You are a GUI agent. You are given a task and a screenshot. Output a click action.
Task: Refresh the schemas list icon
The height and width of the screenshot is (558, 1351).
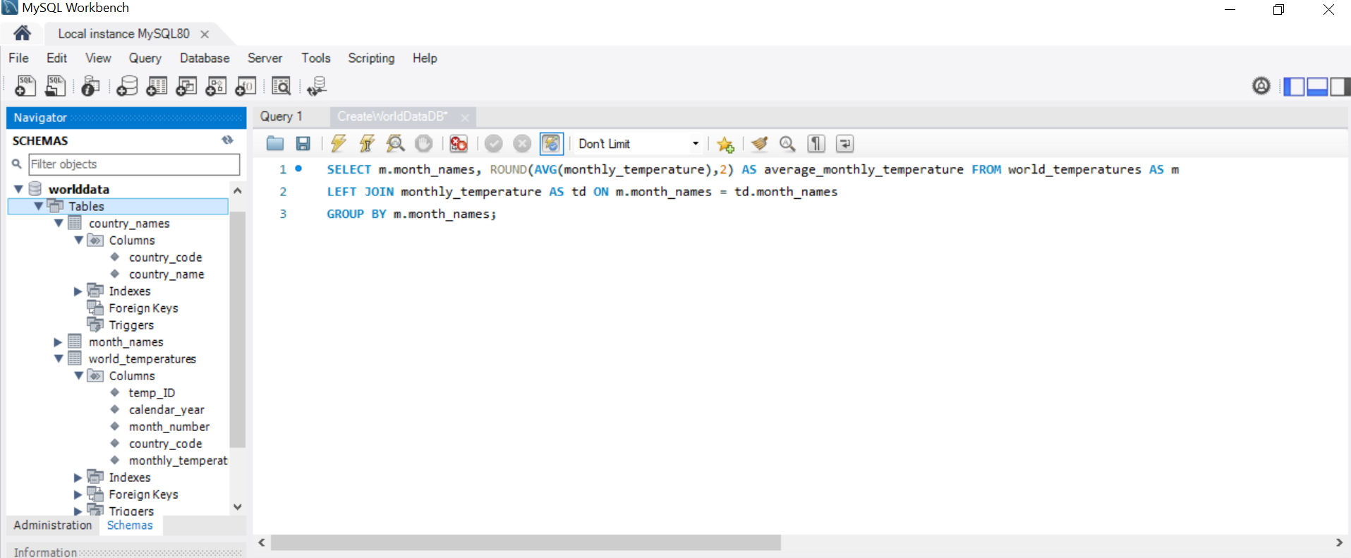click(227, 140)
